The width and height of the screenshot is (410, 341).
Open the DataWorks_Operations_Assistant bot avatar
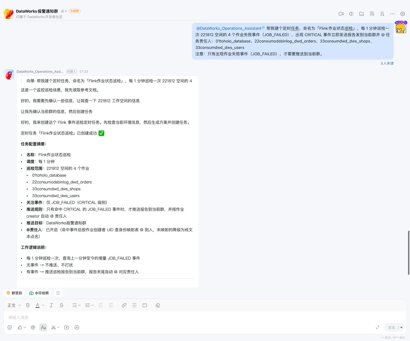[9, 74]
